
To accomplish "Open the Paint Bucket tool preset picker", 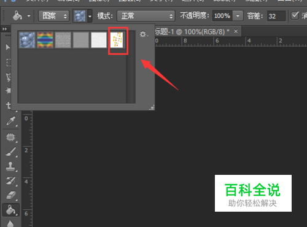I will (x=29, y=16).
